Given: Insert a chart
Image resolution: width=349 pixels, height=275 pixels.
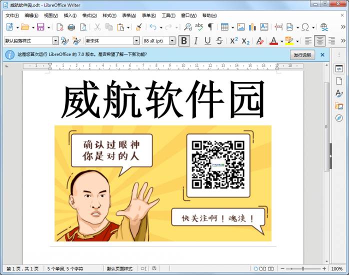Looking at the screenshot, I should 252,27.
